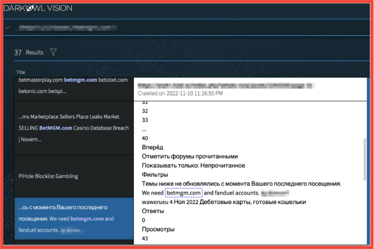The width and height of the screenshot is (374, 249).
Task: Click page number 40 in document
Action: (145, 138)
